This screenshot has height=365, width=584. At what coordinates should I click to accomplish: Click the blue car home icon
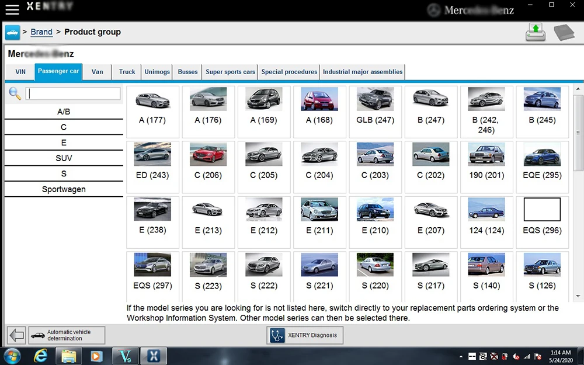(x=12, y=32)
